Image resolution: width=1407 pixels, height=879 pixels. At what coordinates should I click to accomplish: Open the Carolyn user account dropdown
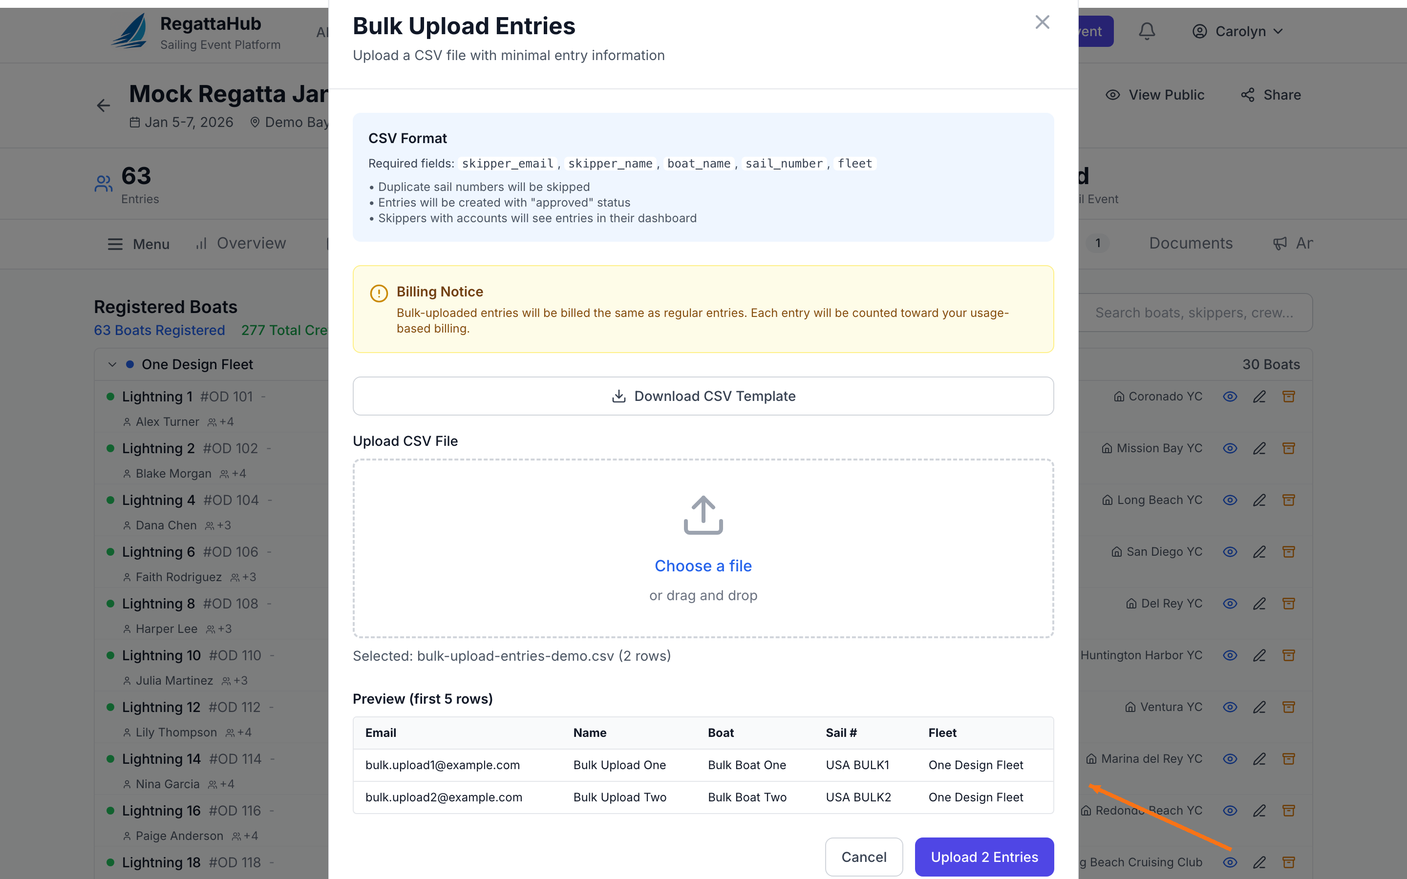(1236, 31)
